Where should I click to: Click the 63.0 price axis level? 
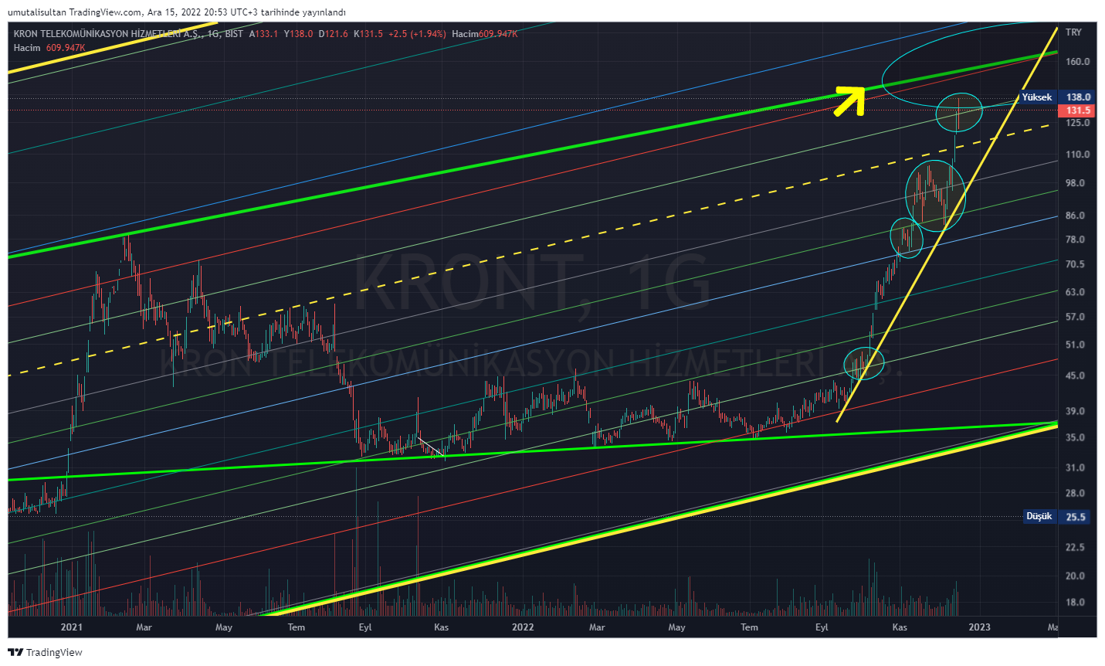[x=1075, y=292]
